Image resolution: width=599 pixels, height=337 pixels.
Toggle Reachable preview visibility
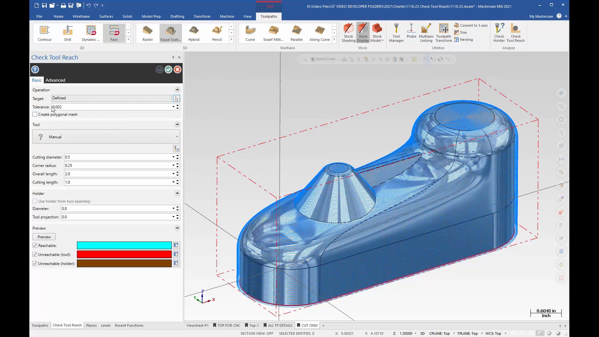point(35,245)
